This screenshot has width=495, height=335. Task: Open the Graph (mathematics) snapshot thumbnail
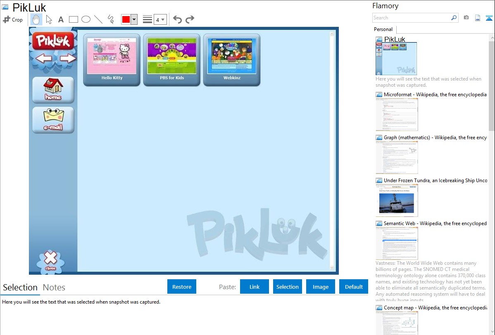397,157
